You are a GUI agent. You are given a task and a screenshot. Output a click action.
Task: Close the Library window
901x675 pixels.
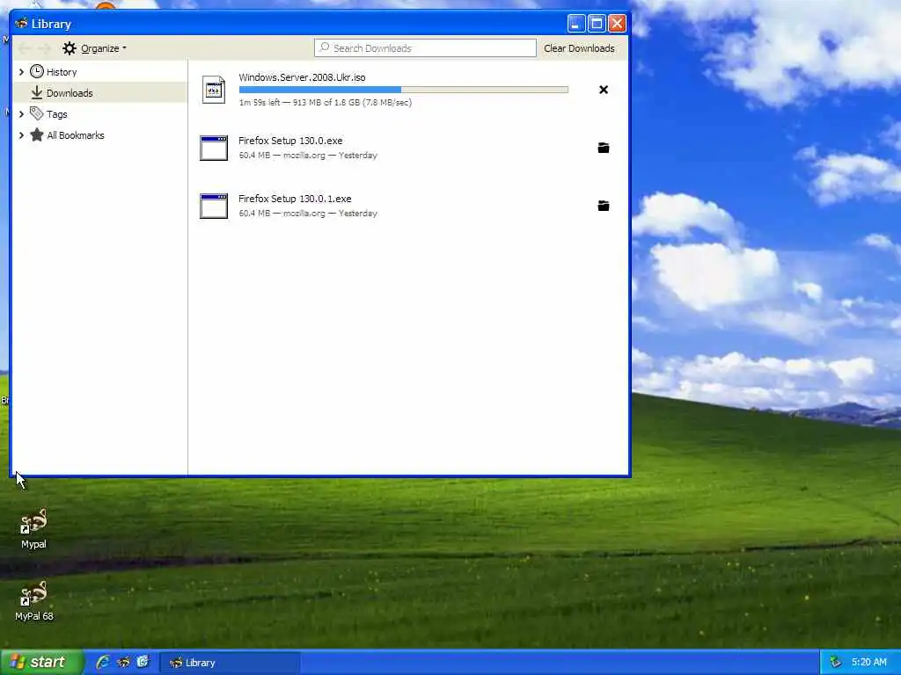[x=617, y=24]
